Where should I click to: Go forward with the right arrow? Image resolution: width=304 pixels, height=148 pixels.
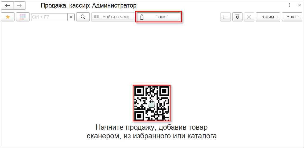[20, 5]
